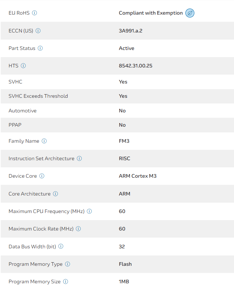Show Core Architecture info tooltip icon
This screenshot has height=289, width=234.
tap(55, 194)
